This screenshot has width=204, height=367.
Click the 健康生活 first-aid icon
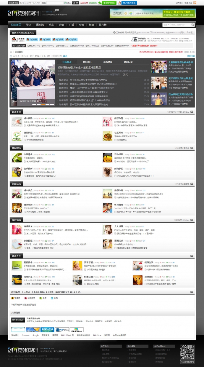click(137, 266)
